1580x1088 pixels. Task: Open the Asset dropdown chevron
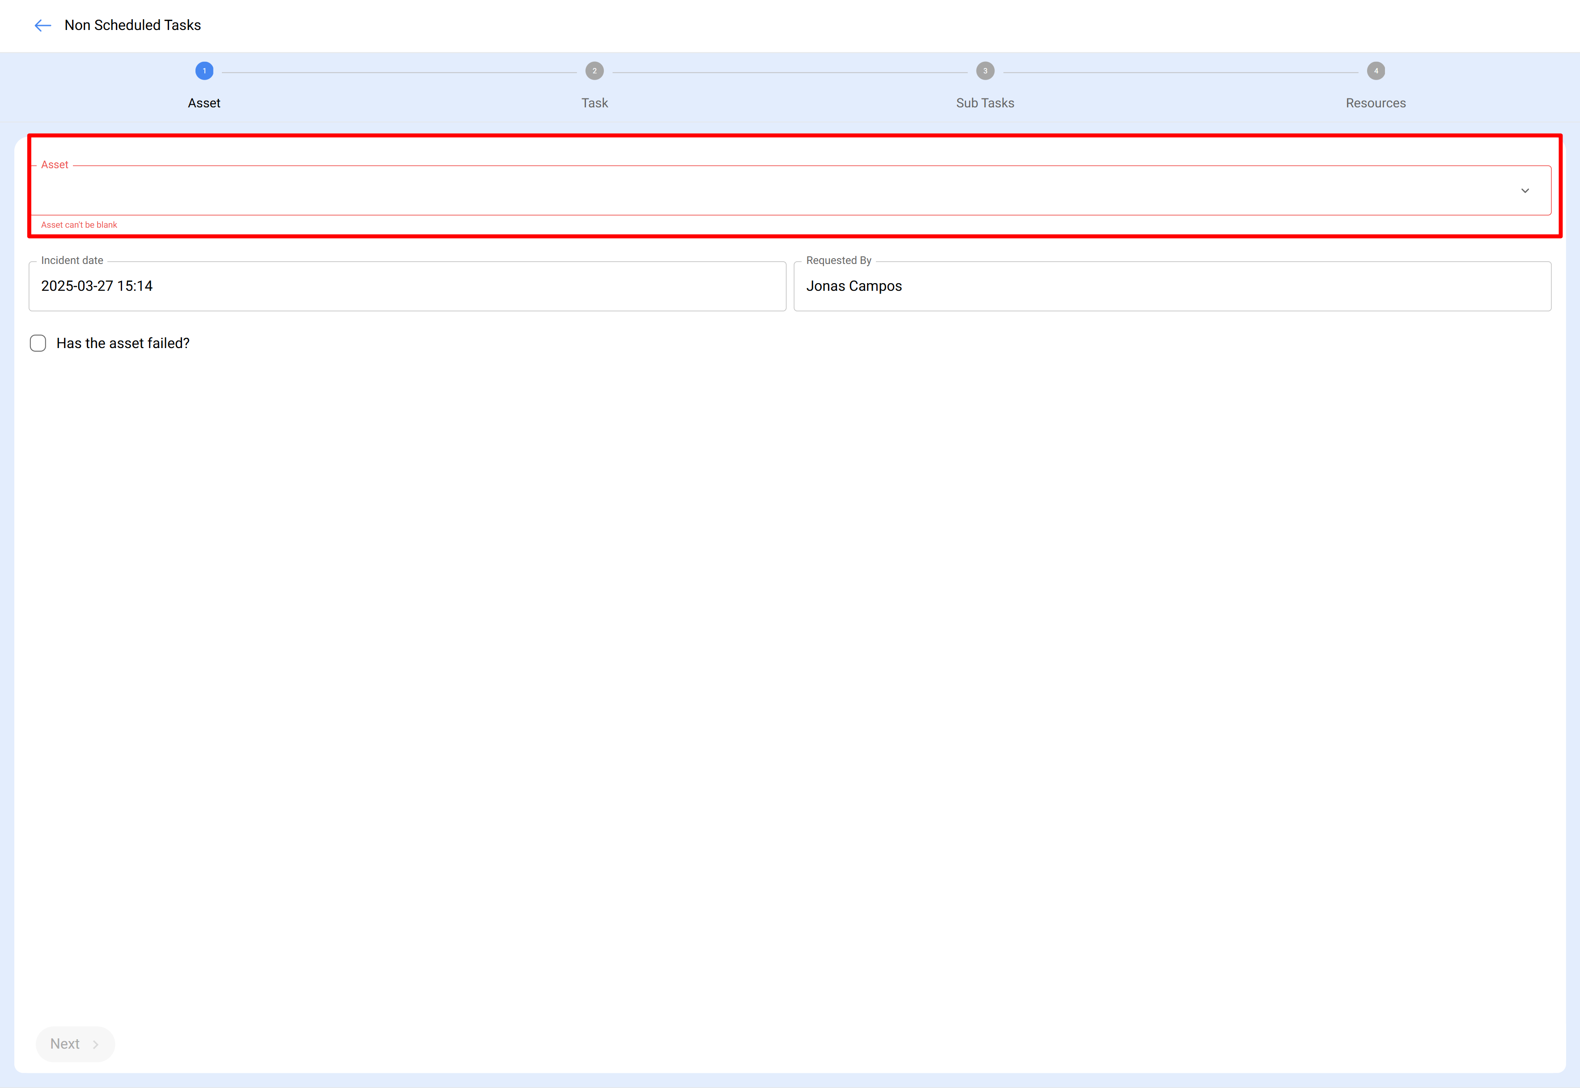(1525, 191)
